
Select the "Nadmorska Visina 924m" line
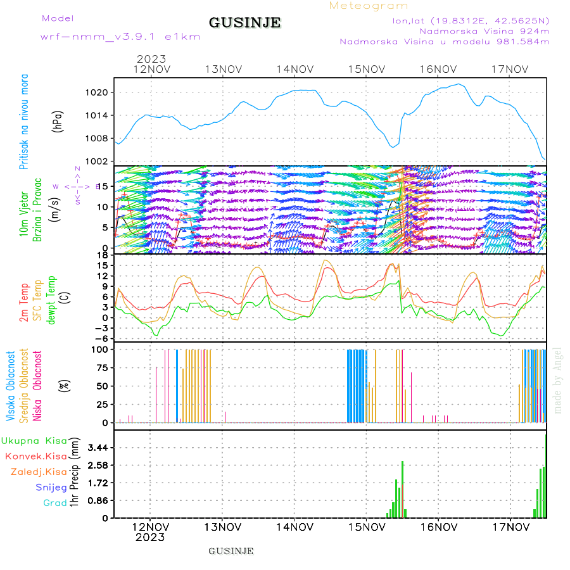(484, 31)
